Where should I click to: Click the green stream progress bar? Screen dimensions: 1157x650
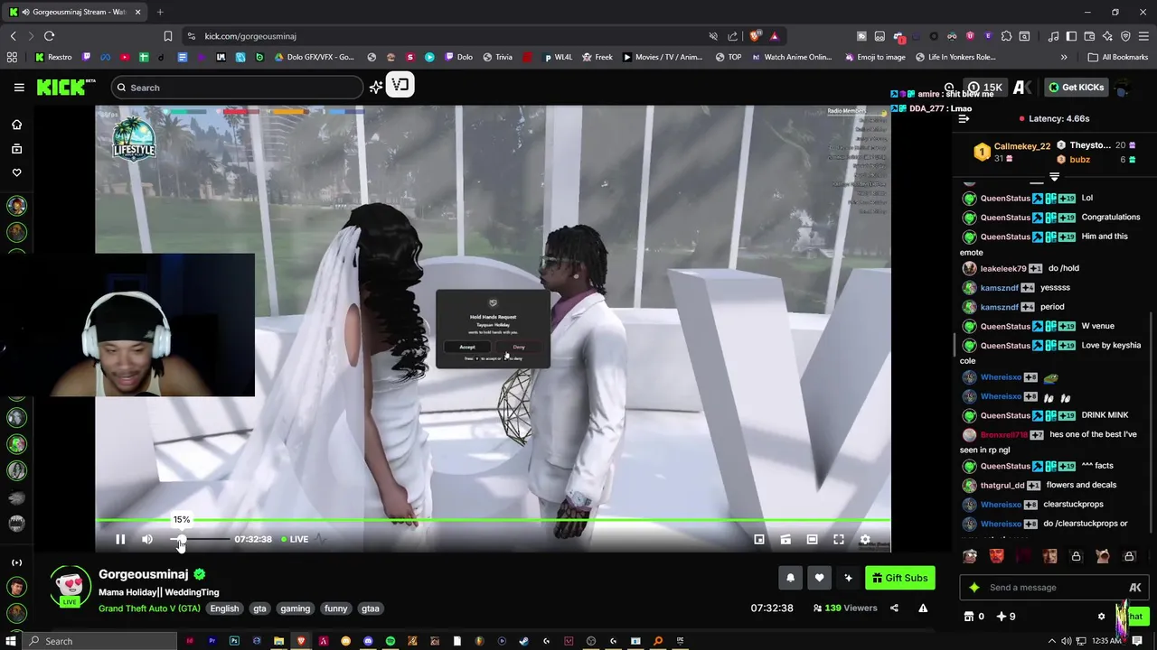point(493,520)
